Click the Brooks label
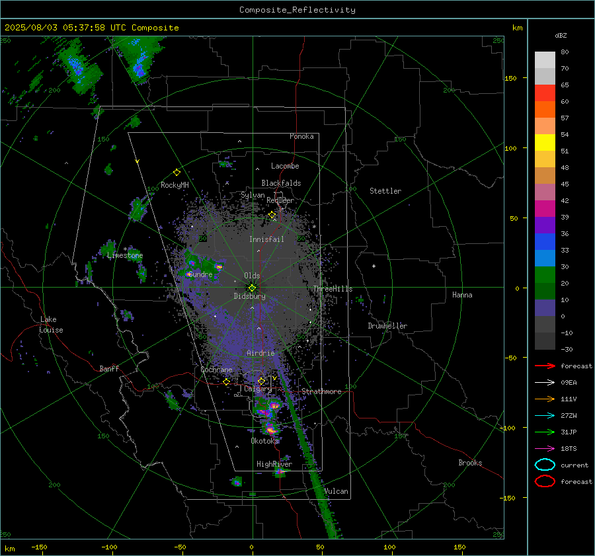Image resolution: width=595 pixels, height=556 pixels. pos(470,463)
